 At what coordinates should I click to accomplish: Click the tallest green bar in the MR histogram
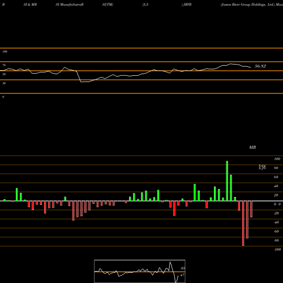click(227, 181)
